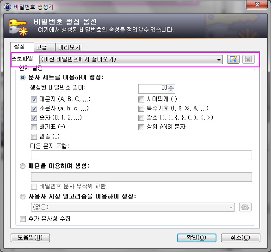Check the 사이띄개 ( ) checkbox
Viewport: 271px width, 252px height.
point(141,99)
